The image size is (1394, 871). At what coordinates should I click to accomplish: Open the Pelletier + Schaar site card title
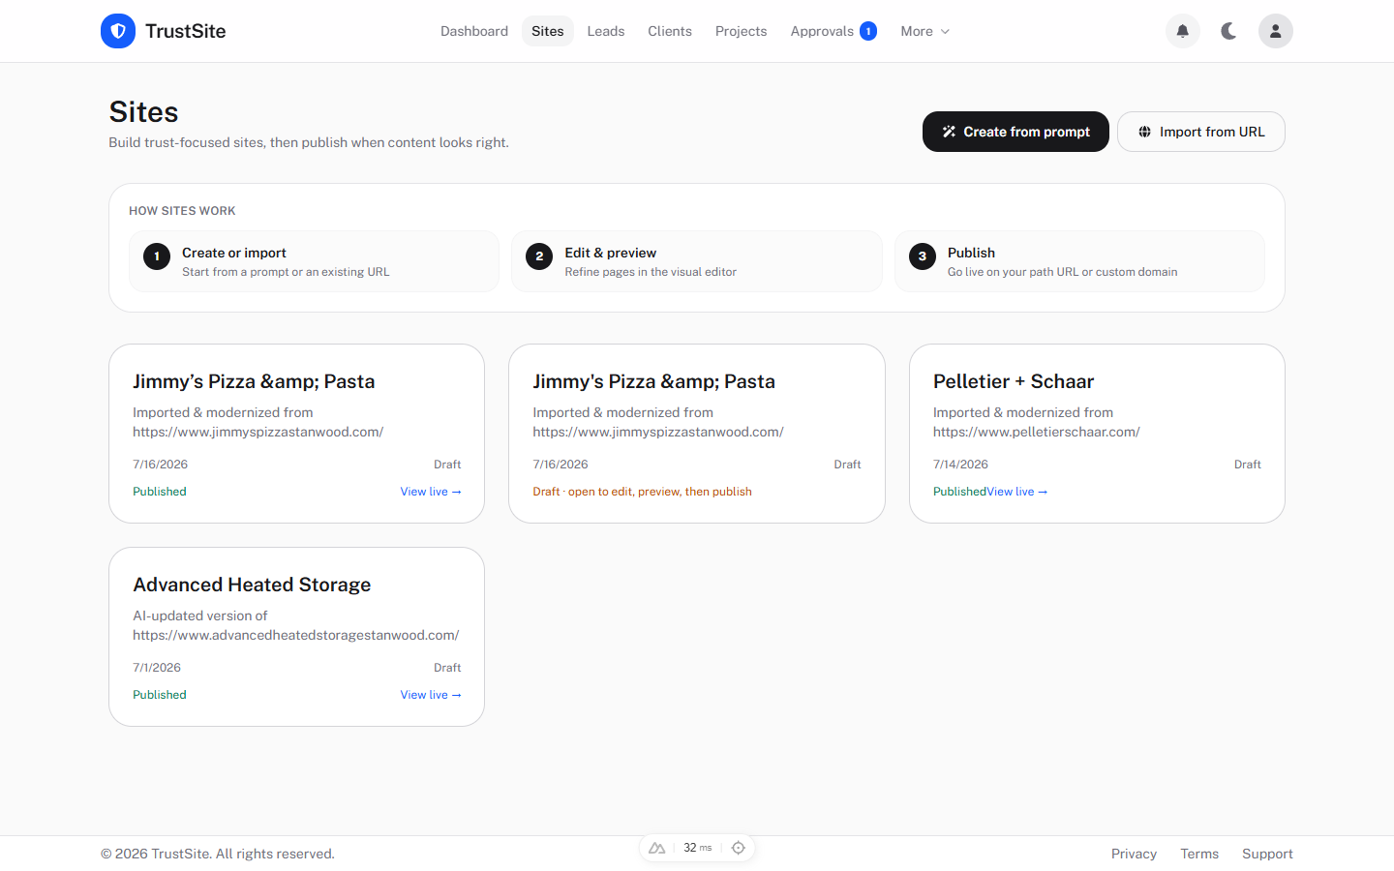pyautogui.click(x=1014, y=381)
